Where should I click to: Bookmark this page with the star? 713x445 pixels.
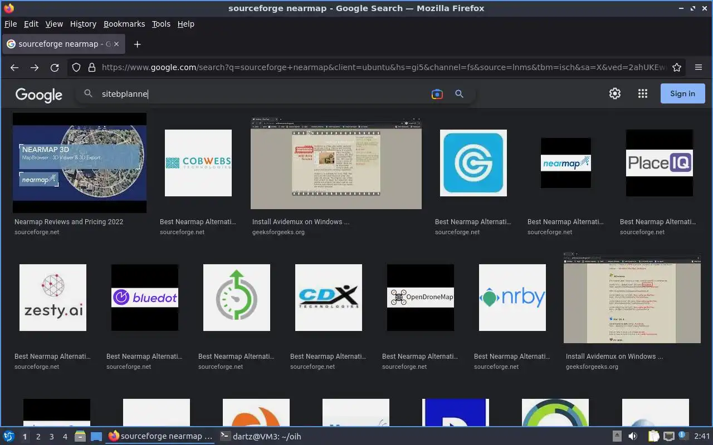[x=677, y=67]
